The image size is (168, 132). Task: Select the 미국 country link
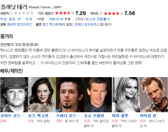(x=29, y=19)
